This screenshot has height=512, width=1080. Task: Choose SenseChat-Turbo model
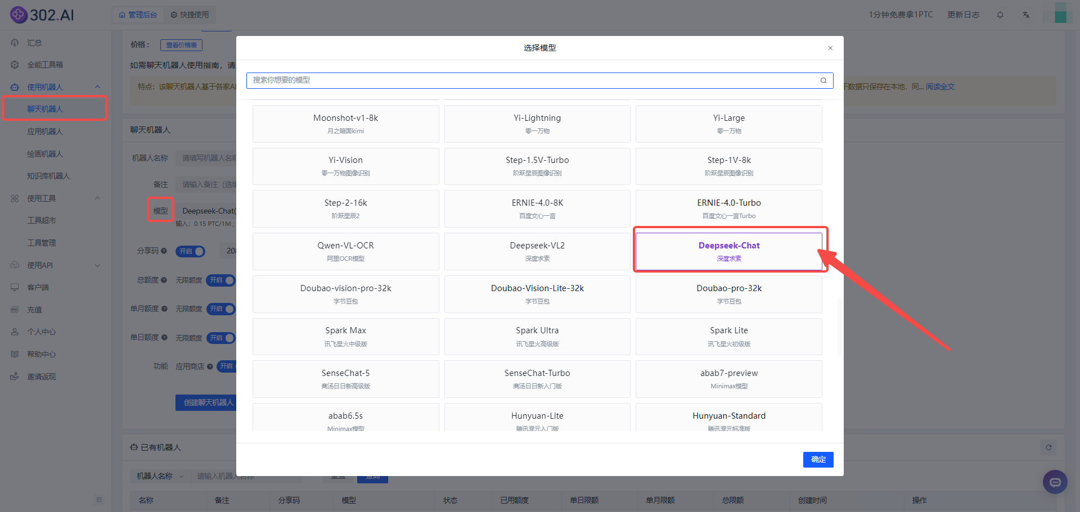pyautogui.click(x=537, y=379)
